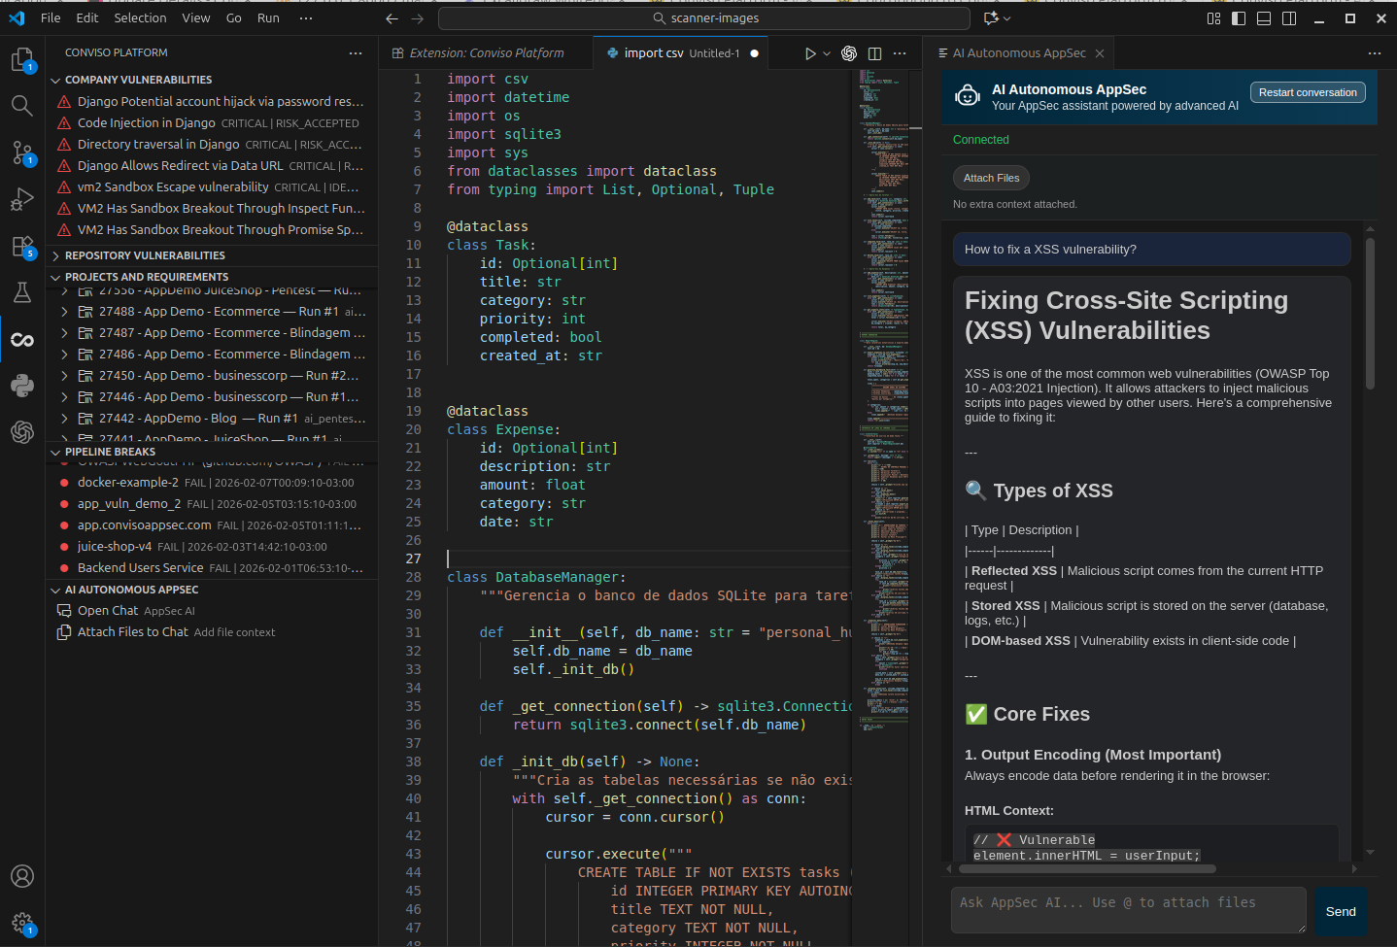The width and height of the screenshot is (1397, 947).
Task: Open the Run menu
Action: 268,18
